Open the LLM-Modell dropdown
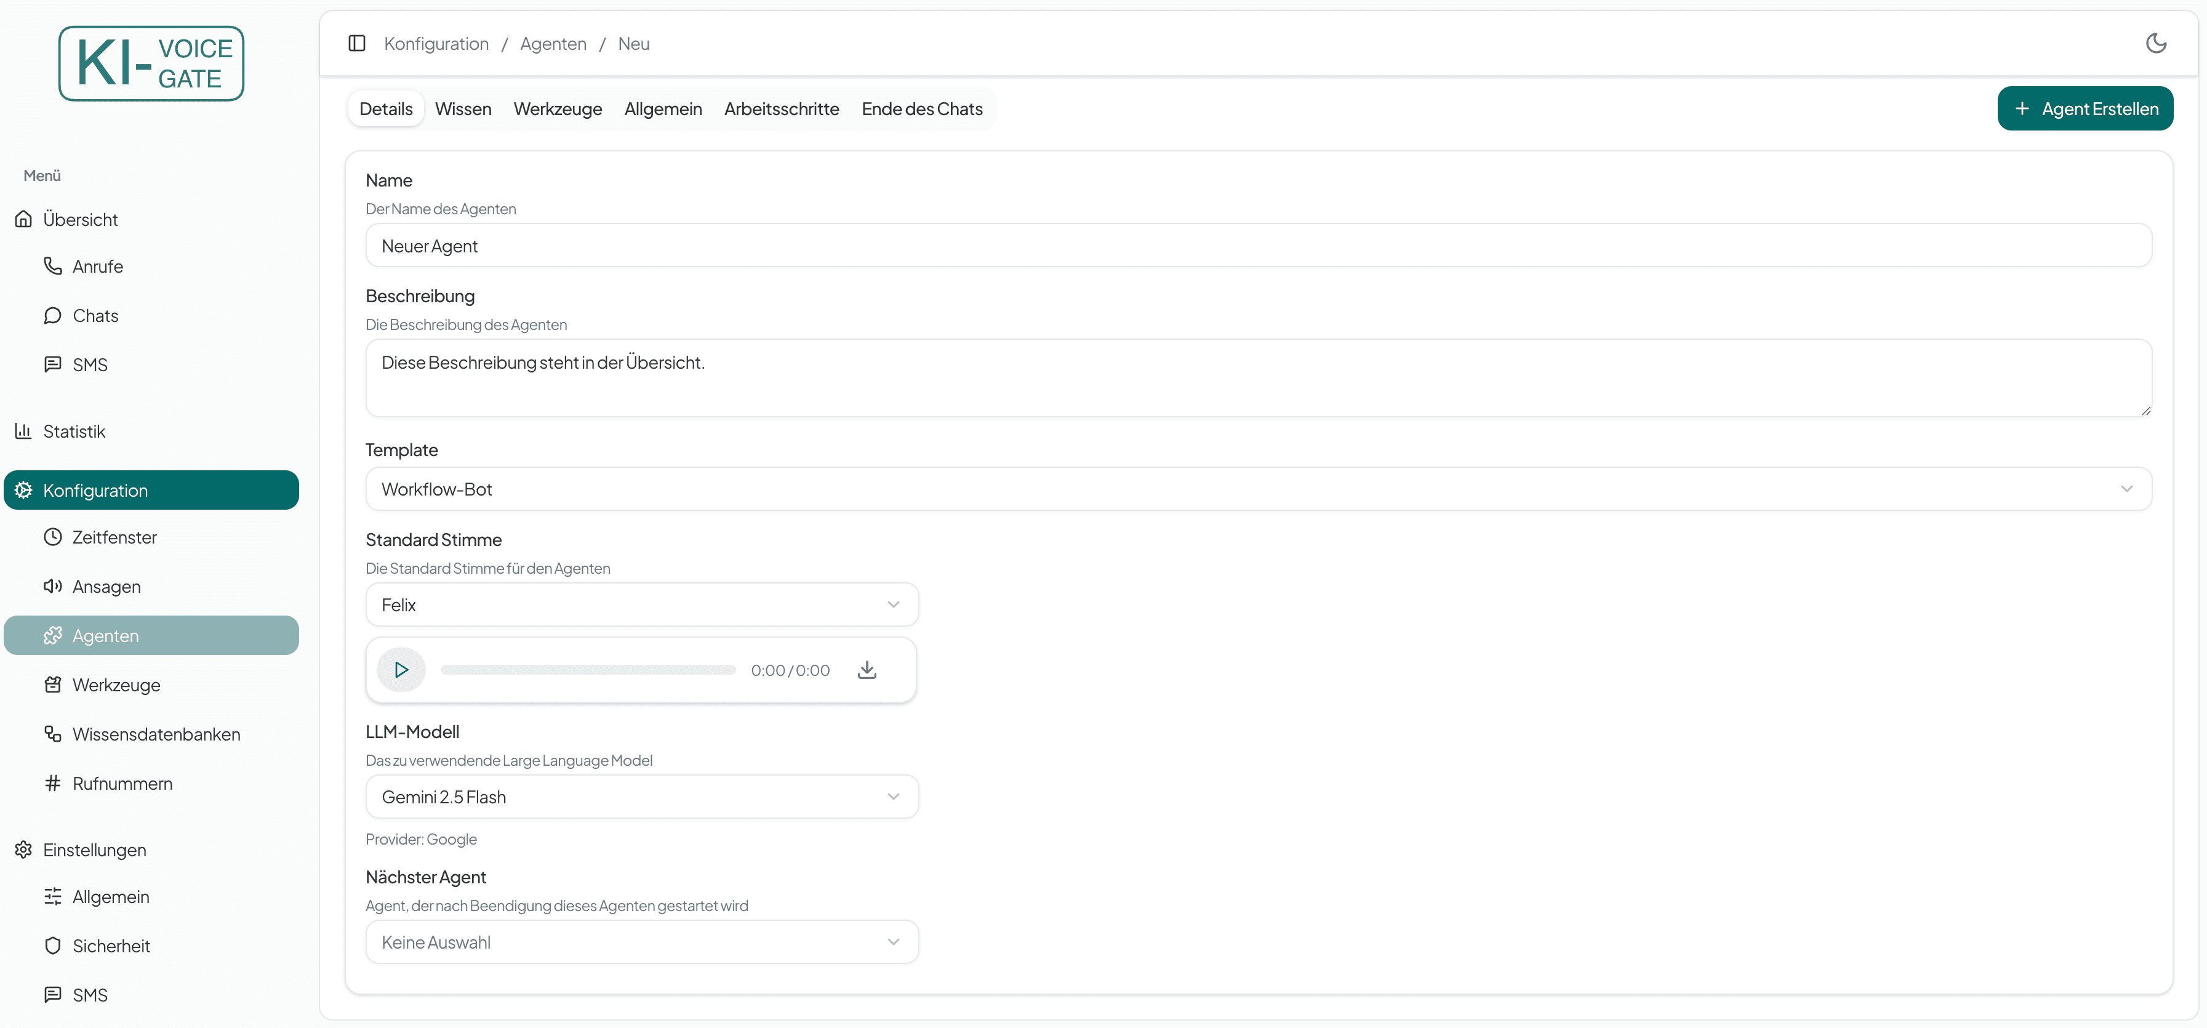The image size is (2207, 1028). 641,797
